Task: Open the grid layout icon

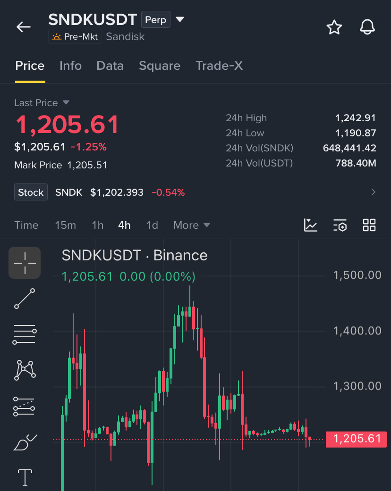Action: (369, 225)
